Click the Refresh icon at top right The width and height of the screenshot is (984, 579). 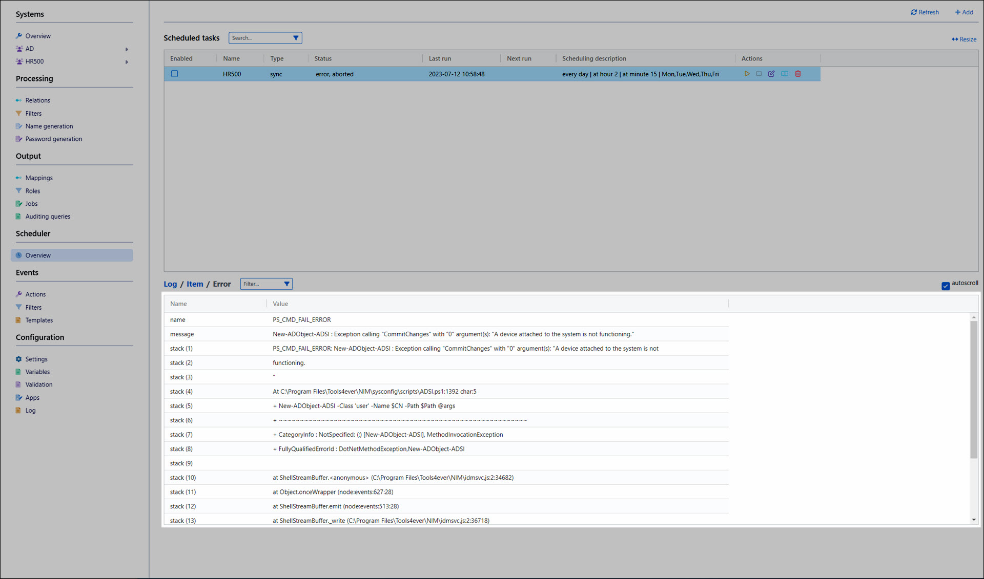pyautogui.click(x=914, y=12)
